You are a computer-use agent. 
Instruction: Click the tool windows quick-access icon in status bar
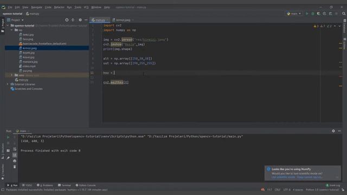[x=3, y=190]
